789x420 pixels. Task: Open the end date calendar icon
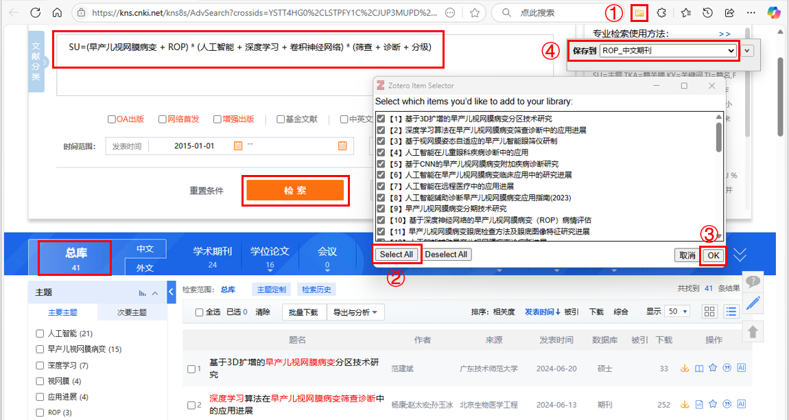[342, 146]
